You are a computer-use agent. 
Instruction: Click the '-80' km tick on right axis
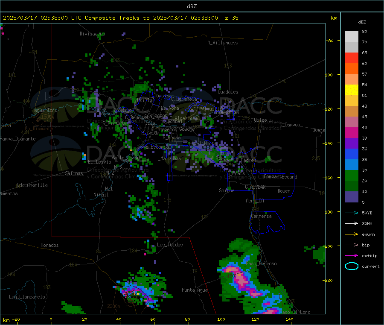[330, 41]
